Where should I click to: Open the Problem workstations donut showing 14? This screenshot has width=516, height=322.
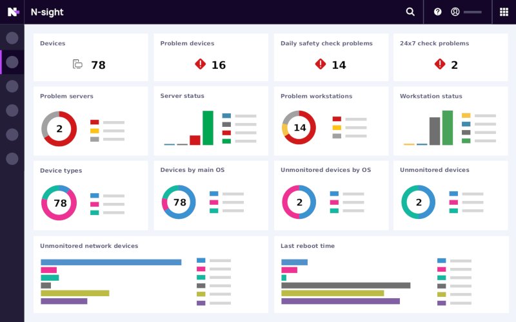(x=299, y=128)
